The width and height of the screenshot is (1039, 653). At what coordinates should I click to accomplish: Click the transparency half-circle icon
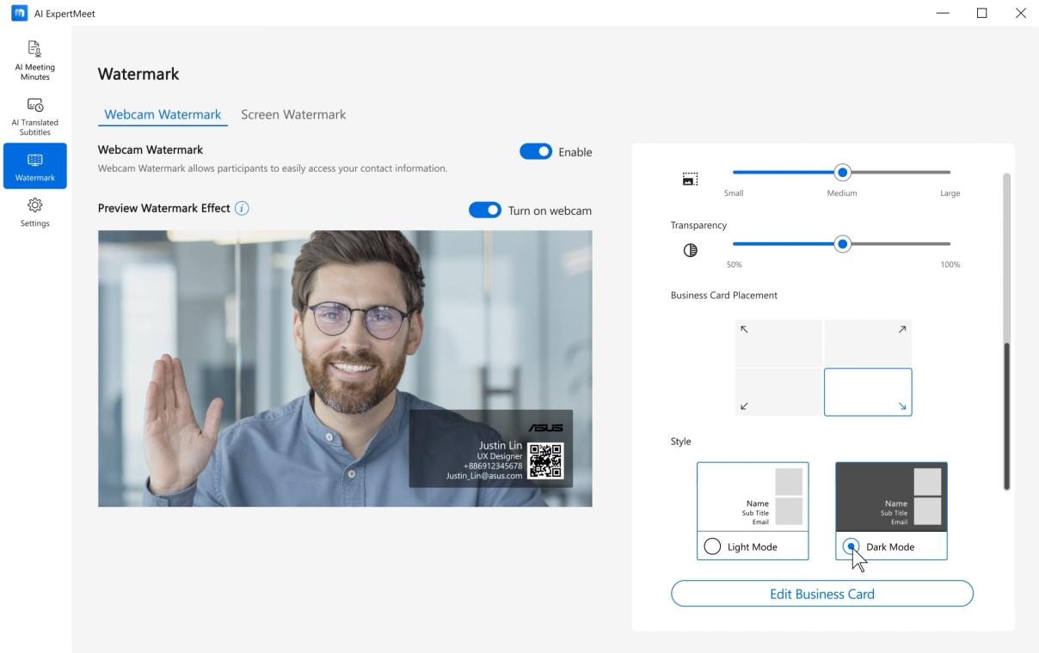pos(690,250)
